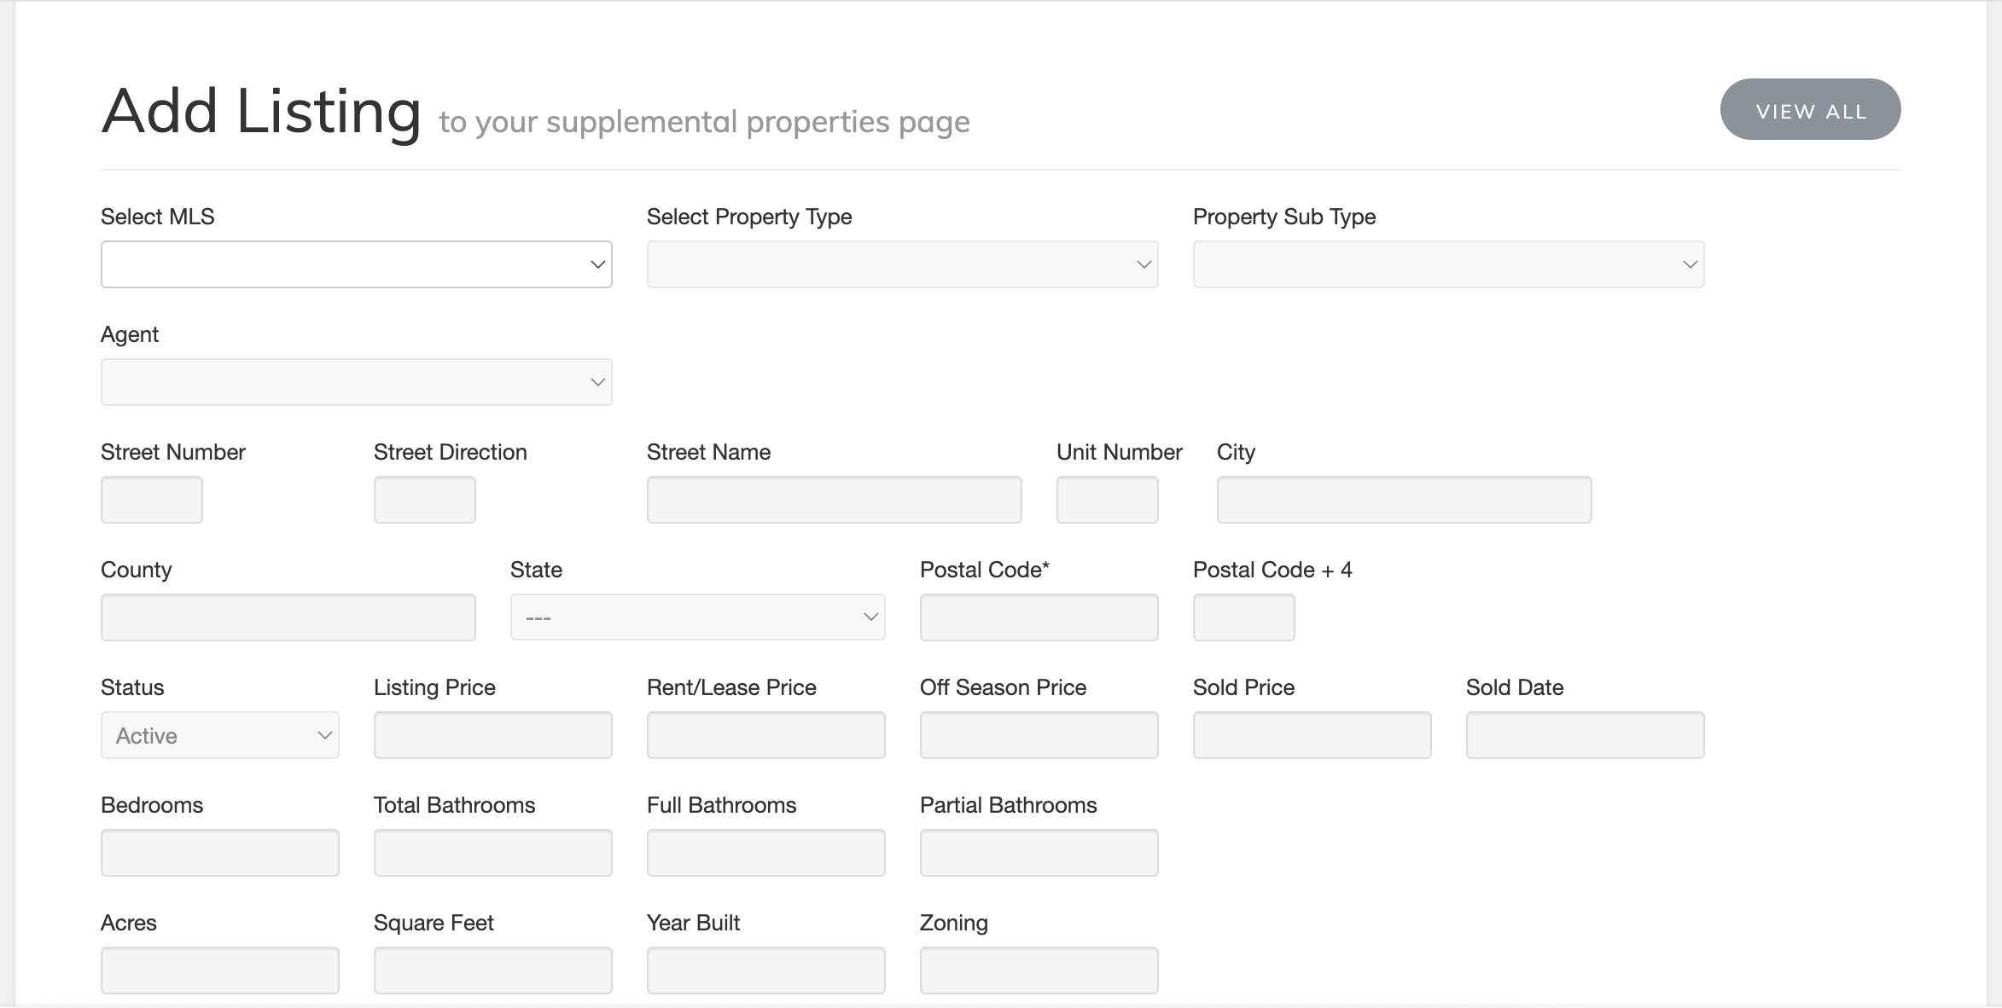2002x1008 pixels.
Task: Focus the required Postal Code field
Action: 1039,617
